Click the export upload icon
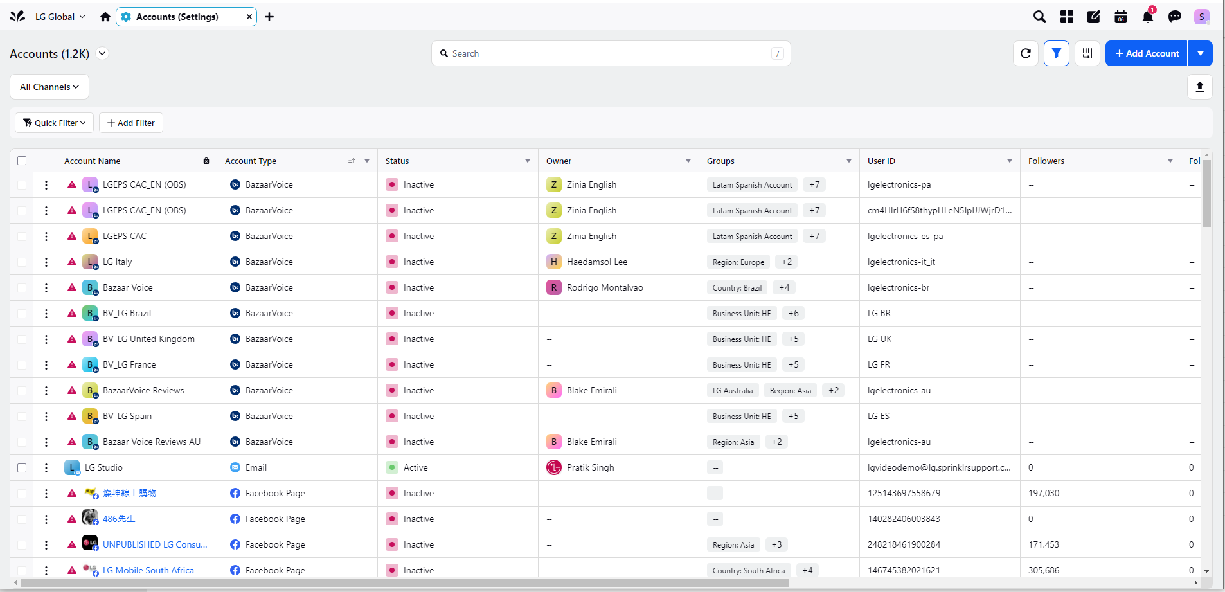 coord(1199,87)
